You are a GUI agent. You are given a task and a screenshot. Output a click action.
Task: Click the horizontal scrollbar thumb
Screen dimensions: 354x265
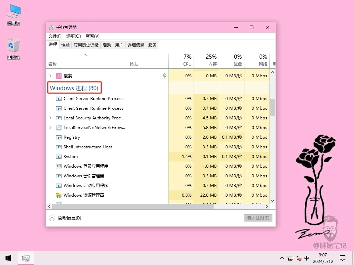click(x=133, y=206)
